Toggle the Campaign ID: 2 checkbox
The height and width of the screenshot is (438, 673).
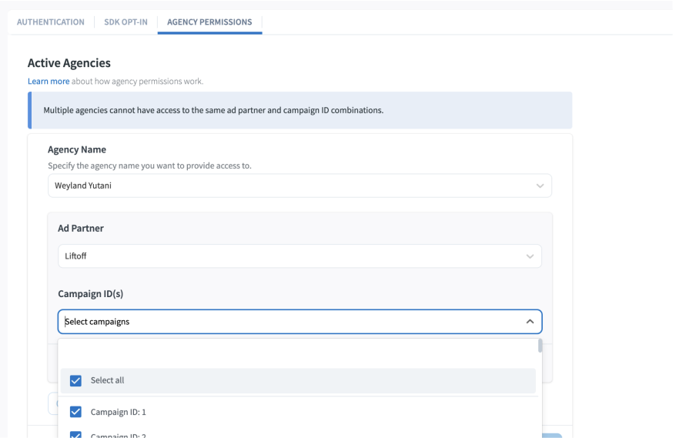(75, 435)
